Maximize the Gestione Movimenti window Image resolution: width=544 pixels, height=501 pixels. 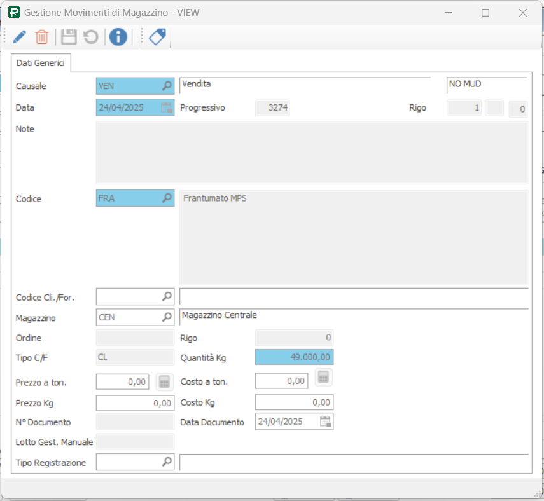(x=485, y=13)
